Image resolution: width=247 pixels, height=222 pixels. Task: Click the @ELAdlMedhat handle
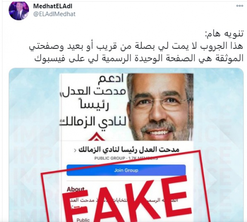[x=54, y=14]
